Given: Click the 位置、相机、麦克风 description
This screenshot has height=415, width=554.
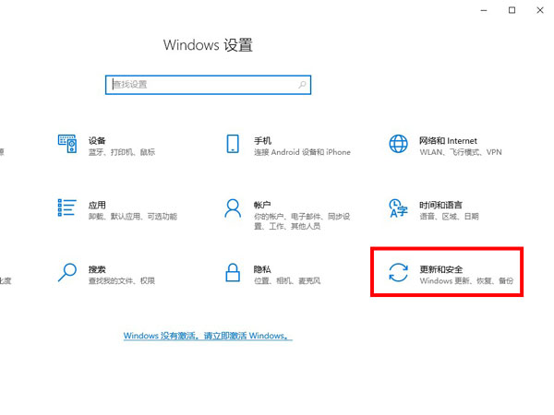Looking at the screenshot, I should coord(287,280).
